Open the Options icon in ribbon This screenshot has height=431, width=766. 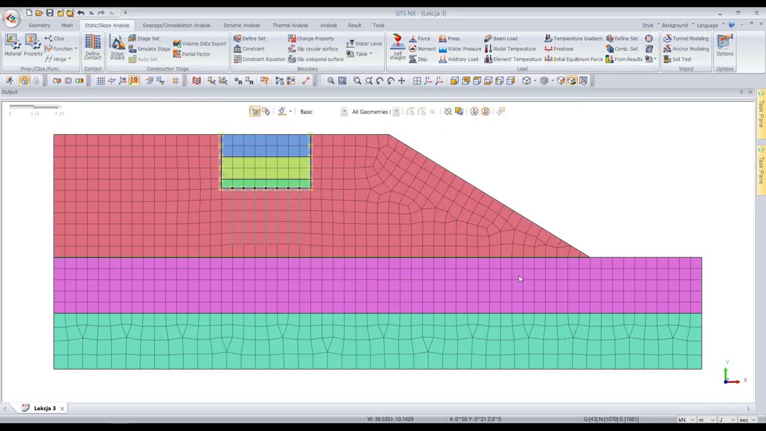pos(725,45)
